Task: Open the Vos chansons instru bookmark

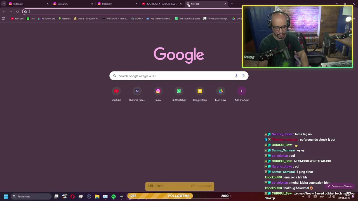Action: pos(159,19)
